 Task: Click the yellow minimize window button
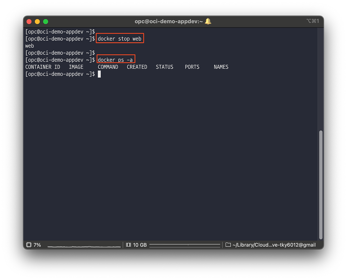click(x=37, y=22)
